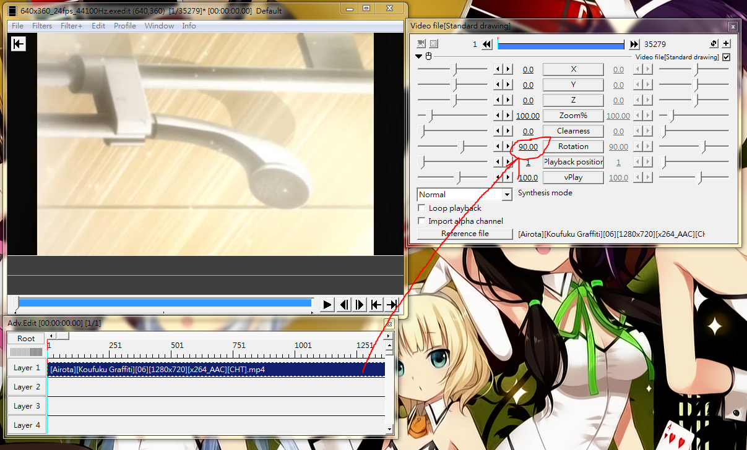Open the Info menu
The image size is (747, 450).
[x=189, y=26]
